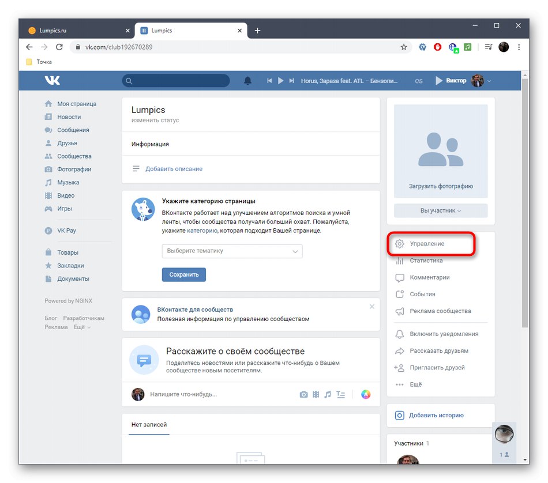The width and height of the screenshot is (548, 483).
Task: Open the Выберите тематику dropdown
Action: [232, 251]
